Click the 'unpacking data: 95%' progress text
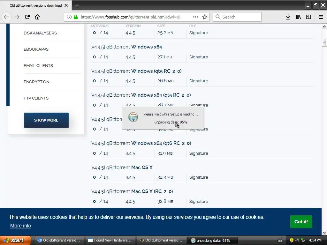 [171, 122]
